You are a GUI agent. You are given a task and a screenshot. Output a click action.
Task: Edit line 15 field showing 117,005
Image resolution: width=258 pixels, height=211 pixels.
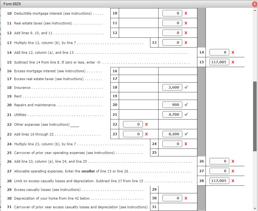[x=219, y=62]
